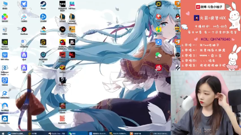Switch to the Kugou Music taskbar window
Screen dimensions: 241x135
98,133
